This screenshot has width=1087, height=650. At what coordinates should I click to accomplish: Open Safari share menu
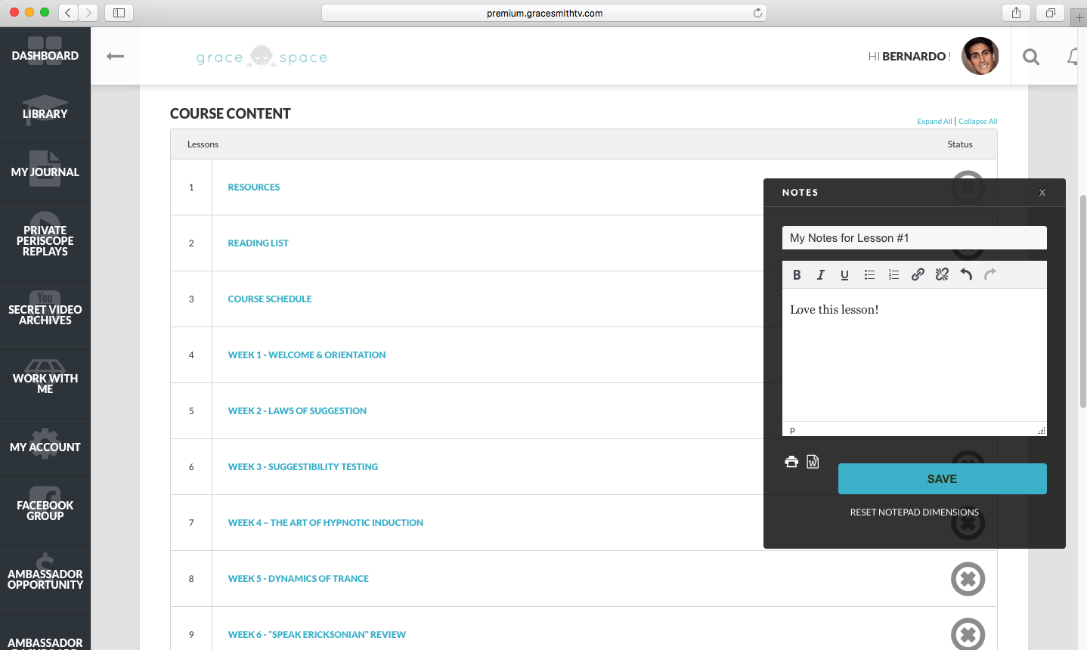point(1016,13)
